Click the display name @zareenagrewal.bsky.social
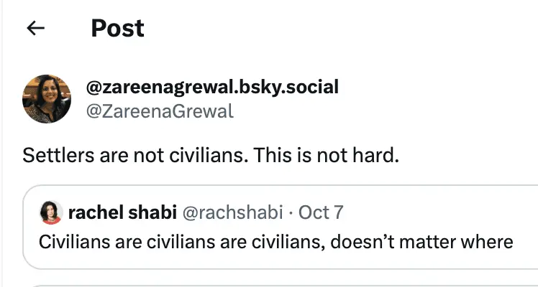 coord(212,88)
